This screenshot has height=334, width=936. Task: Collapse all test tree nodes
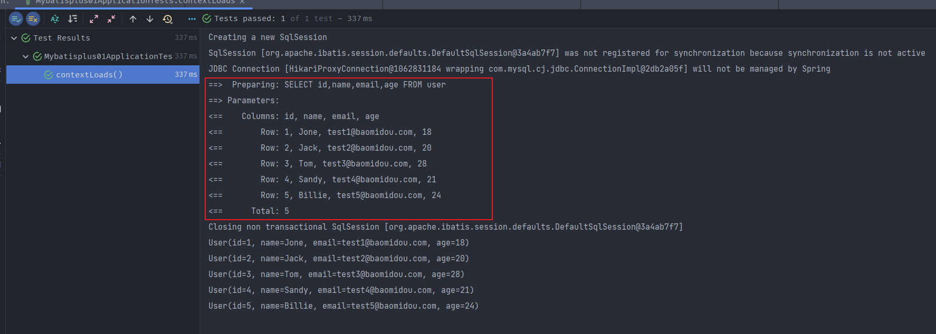coord(111,19)
